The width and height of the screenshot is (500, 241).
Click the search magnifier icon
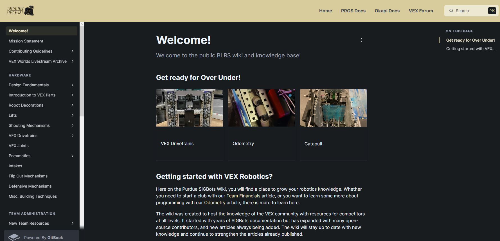point(451,11)
